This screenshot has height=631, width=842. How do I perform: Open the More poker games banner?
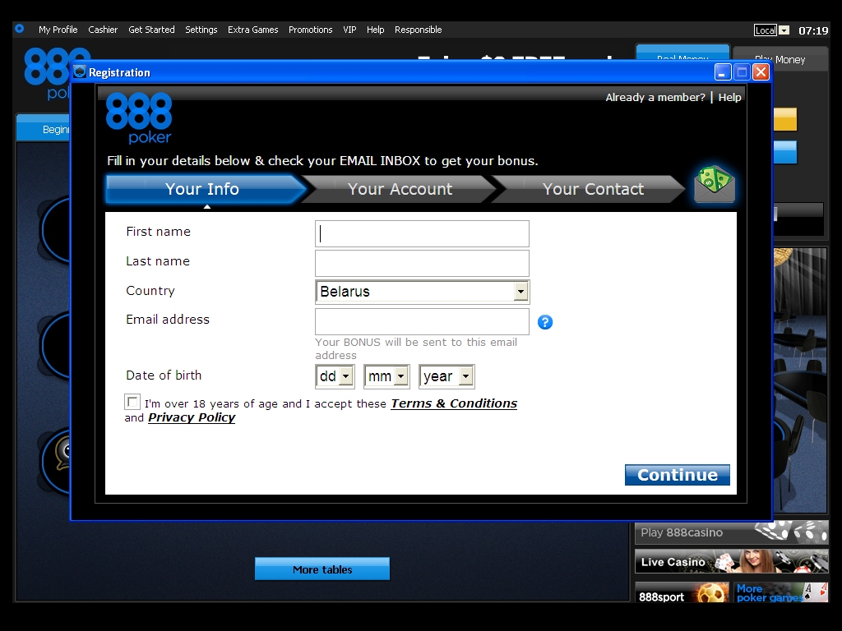[781, 593]
